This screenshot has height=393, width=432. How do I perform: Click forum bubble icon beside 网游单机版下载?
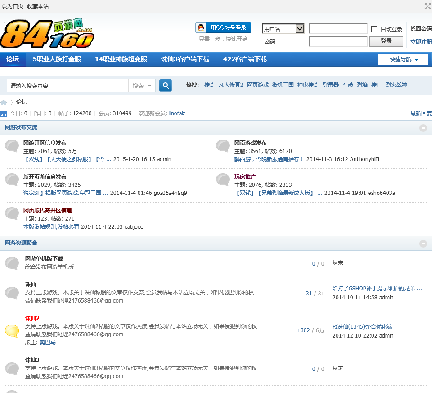coord(12,263)
